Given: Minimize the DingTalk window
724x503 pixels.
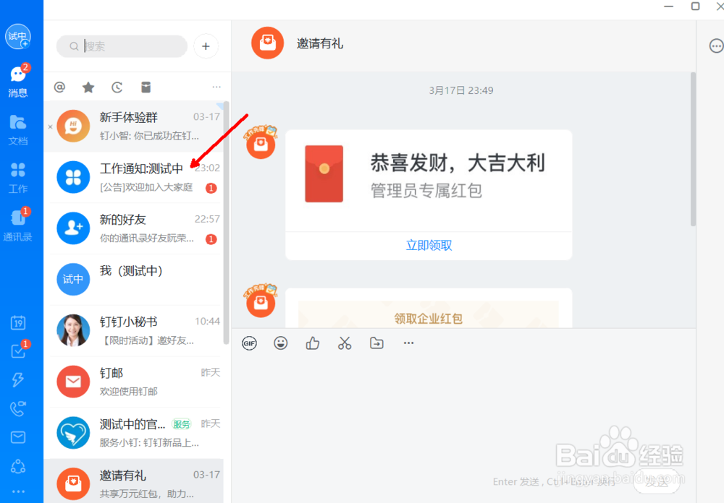Looking at the screenshot, I should [668, 6].
